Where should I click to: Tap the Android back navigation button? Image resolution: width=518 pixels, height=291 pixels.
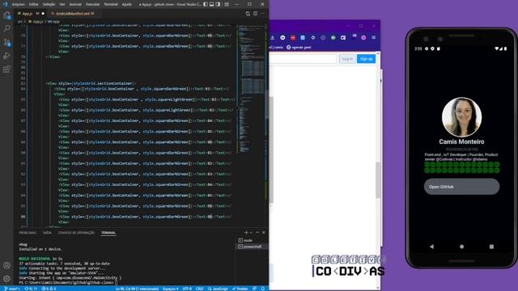coord(431,247)
